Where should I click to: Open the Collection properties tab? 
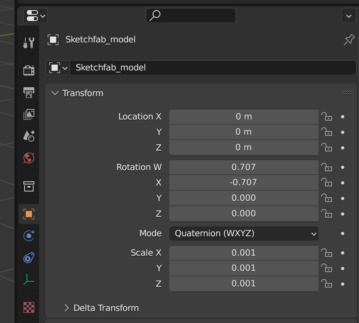point(29,186)
